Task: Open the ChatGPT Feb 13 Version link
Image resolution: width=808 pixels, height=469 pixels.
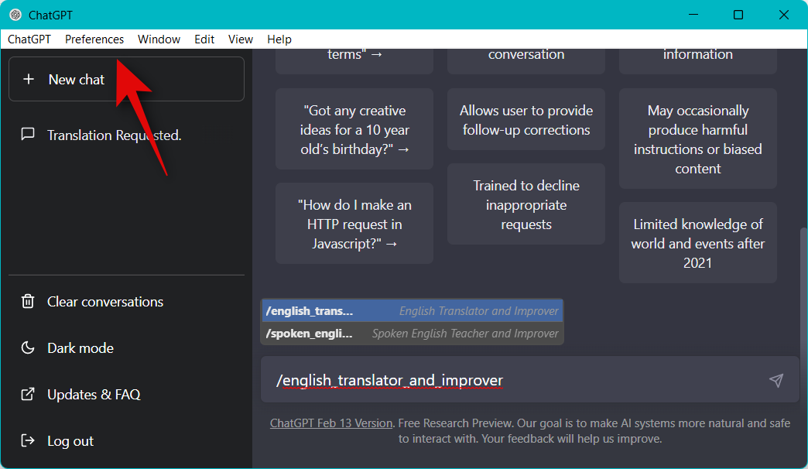Action: click(331, 423)
